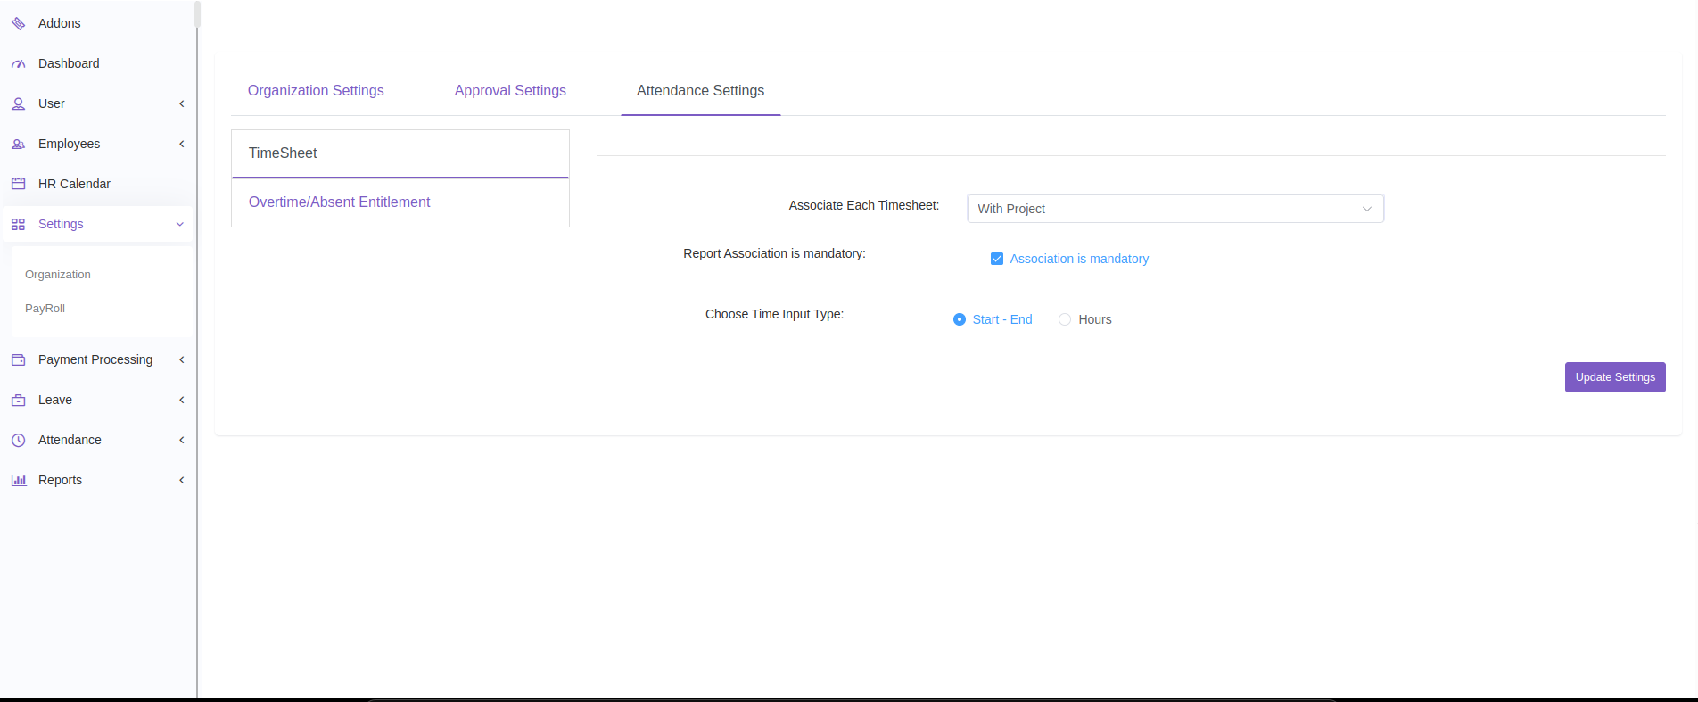This screenshot has width=1698, height=702.
Task: Click the Payment Processing wallet icon
Action: tap(18, 359)
